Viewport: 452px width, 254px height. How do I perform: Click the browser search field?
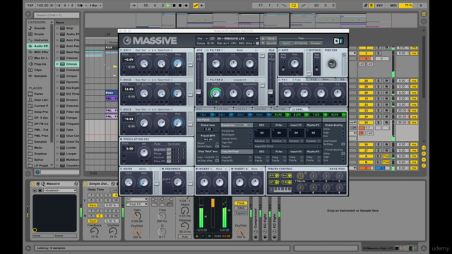(56, 16)
